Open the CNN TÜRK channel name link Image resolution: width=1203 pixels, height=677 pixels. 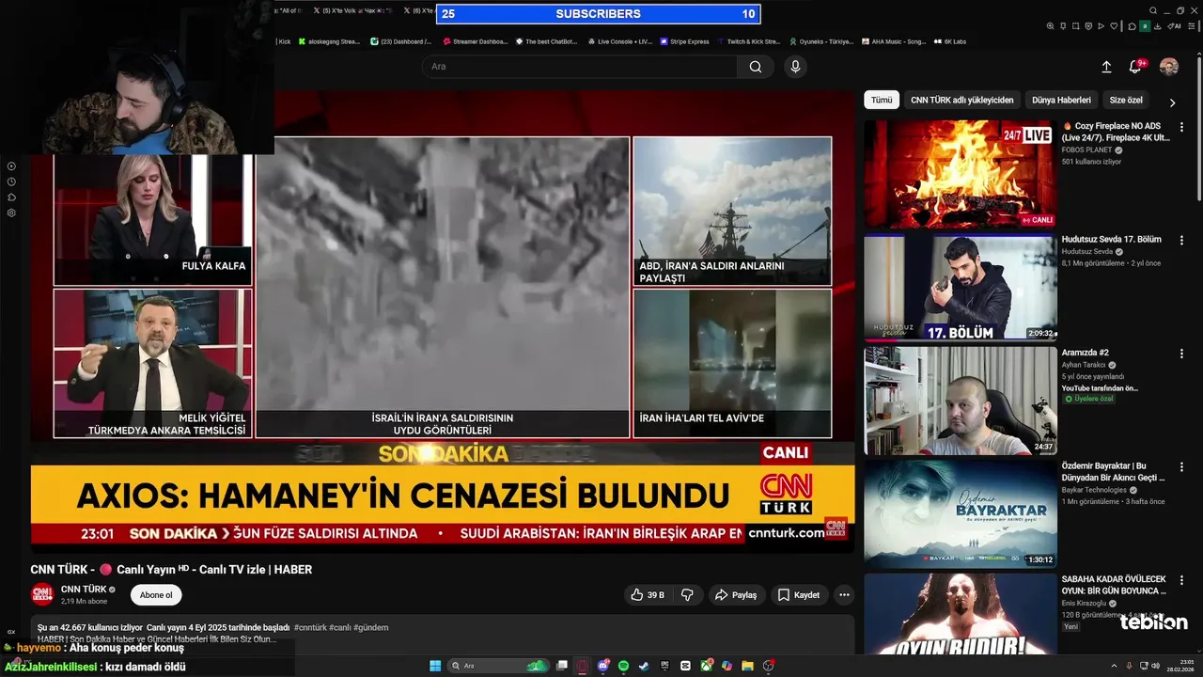pyautogui.click(x=84, y=590)
